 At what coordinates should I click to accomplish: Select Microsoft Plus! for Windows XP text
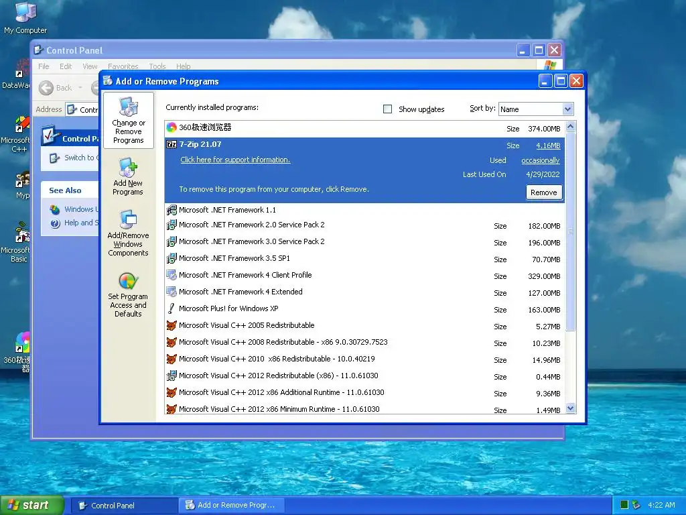coord(228,308)
